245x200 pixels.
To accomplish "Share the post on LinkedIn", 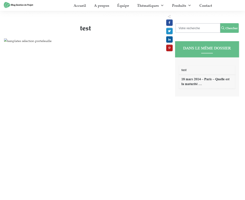I will 169,40.
